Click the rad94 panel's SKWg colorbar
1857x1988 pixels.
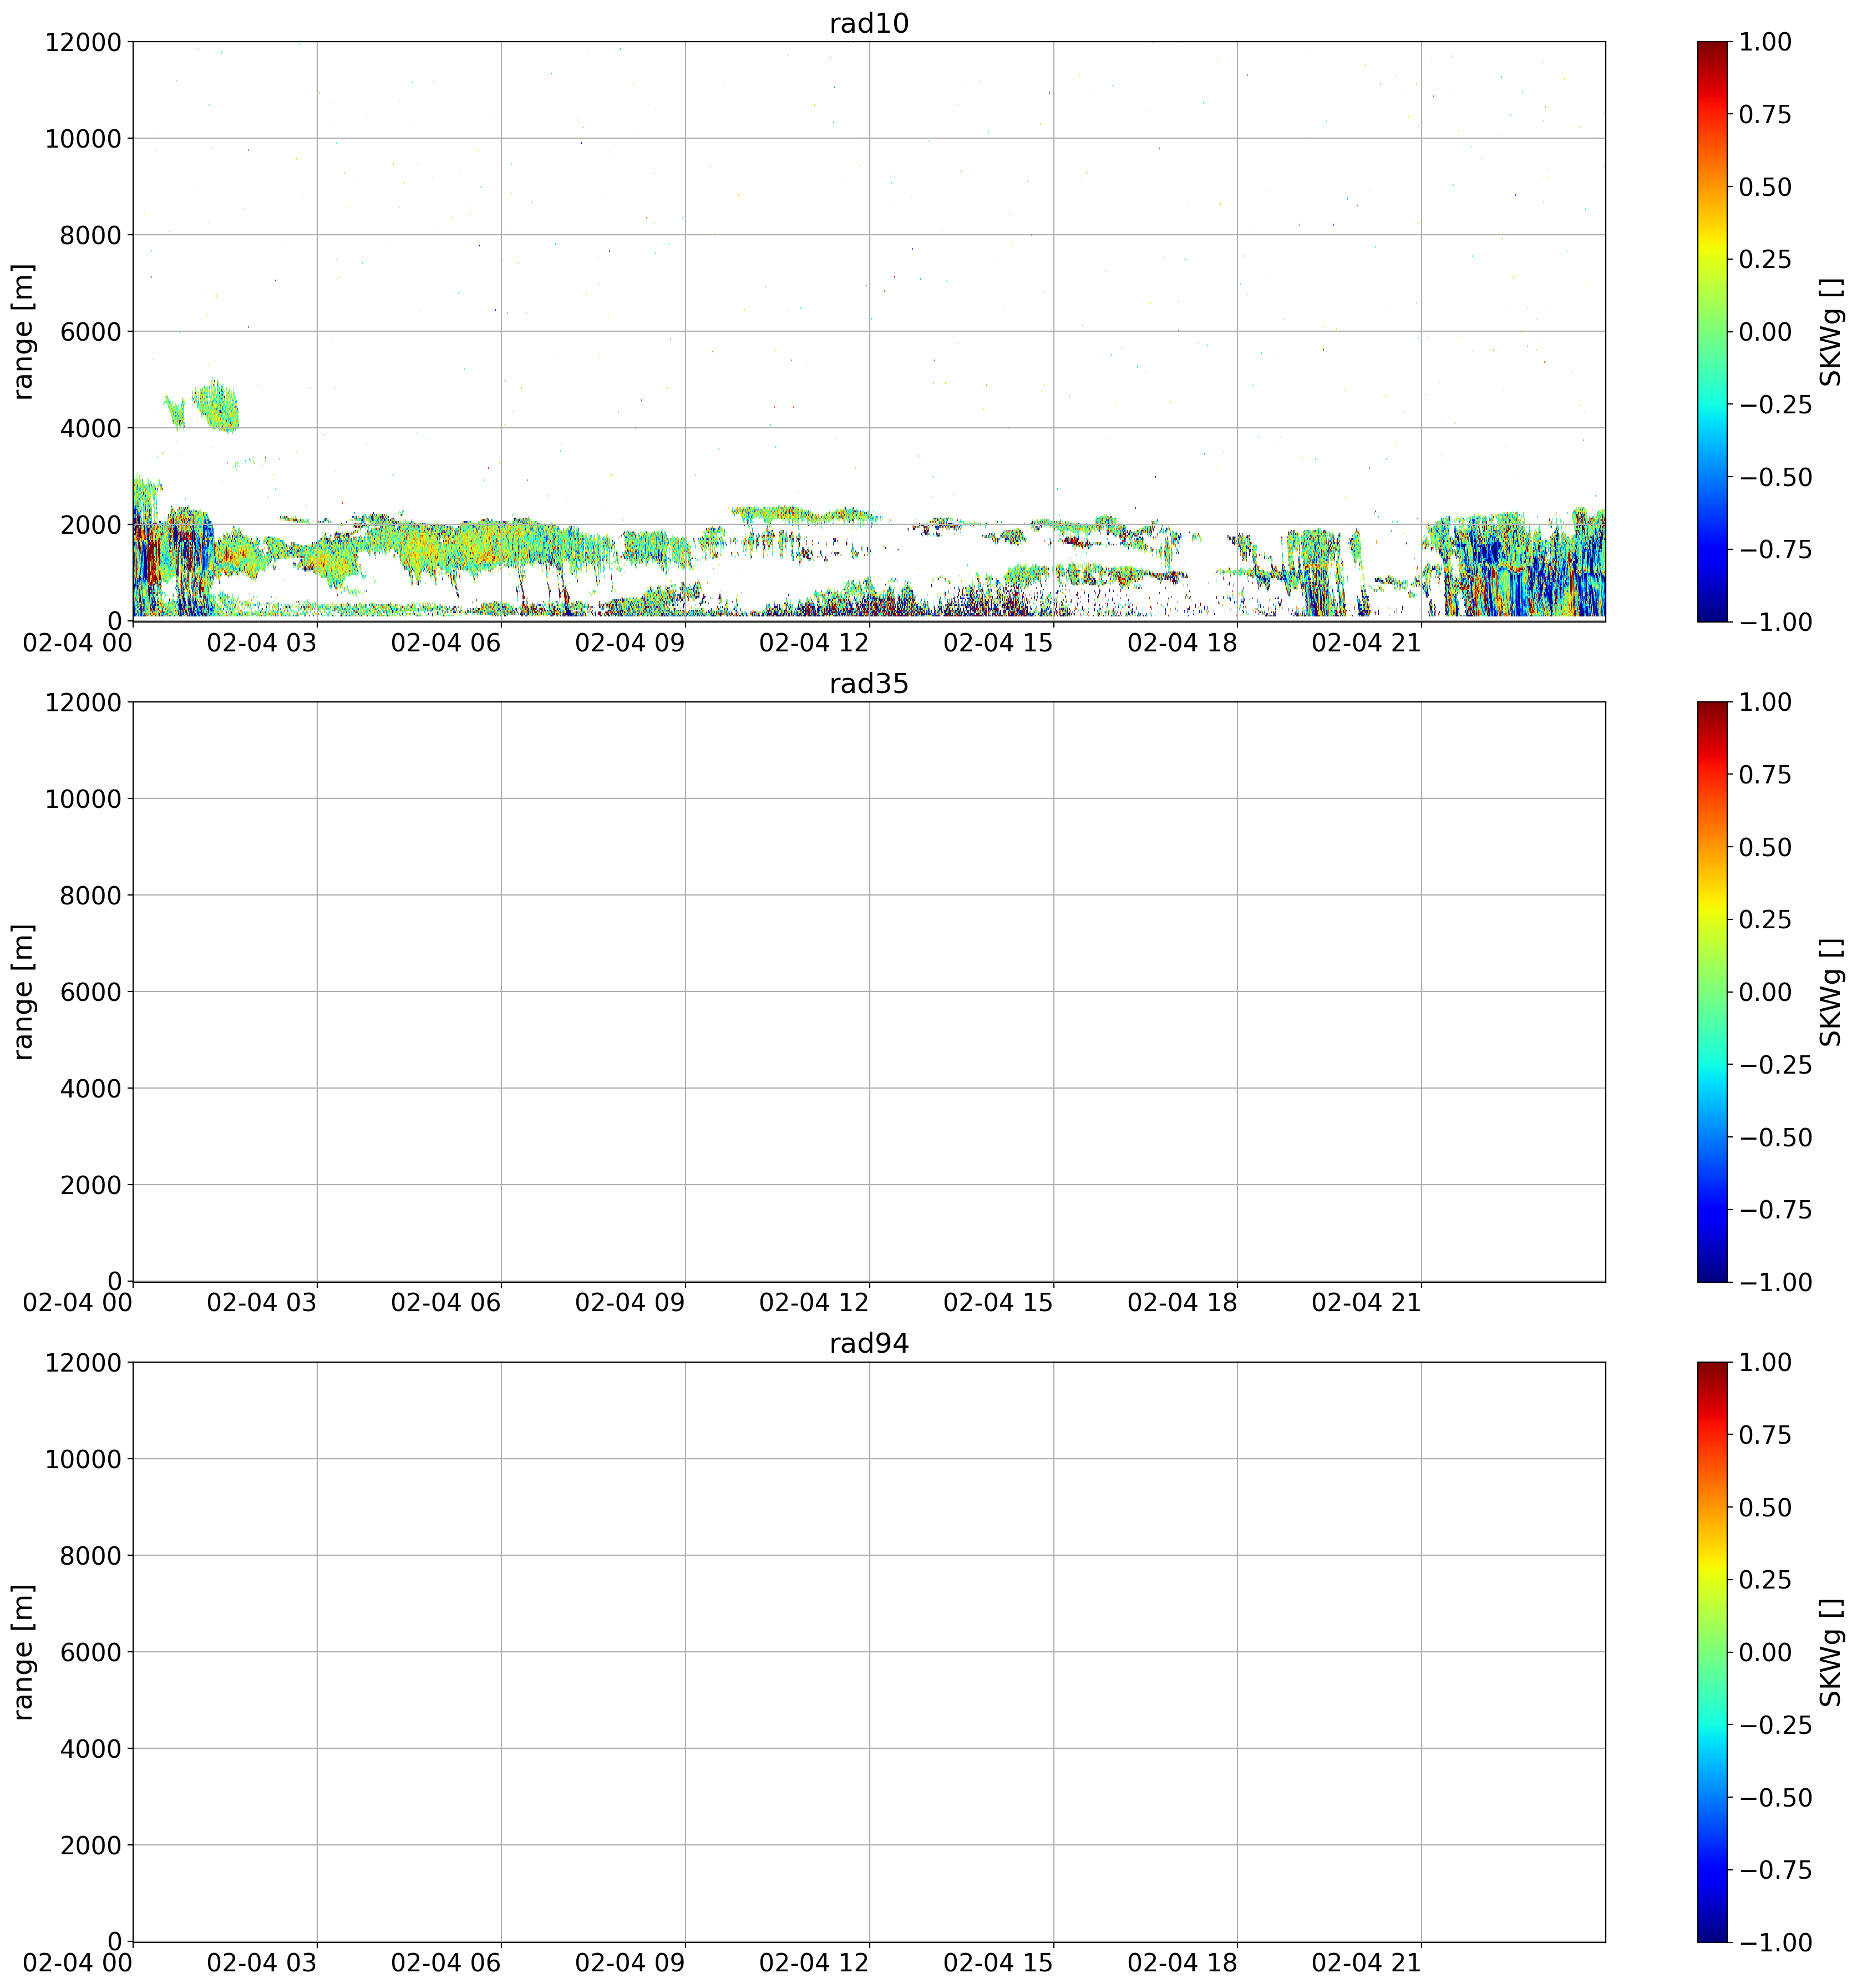(x=1712, y=1651)
